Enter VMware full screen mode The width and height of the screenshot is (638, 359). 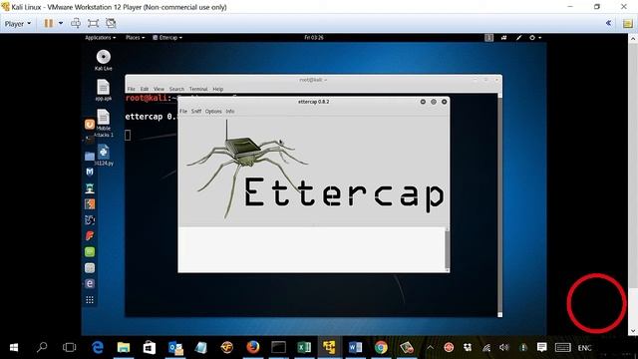[93, 23]
